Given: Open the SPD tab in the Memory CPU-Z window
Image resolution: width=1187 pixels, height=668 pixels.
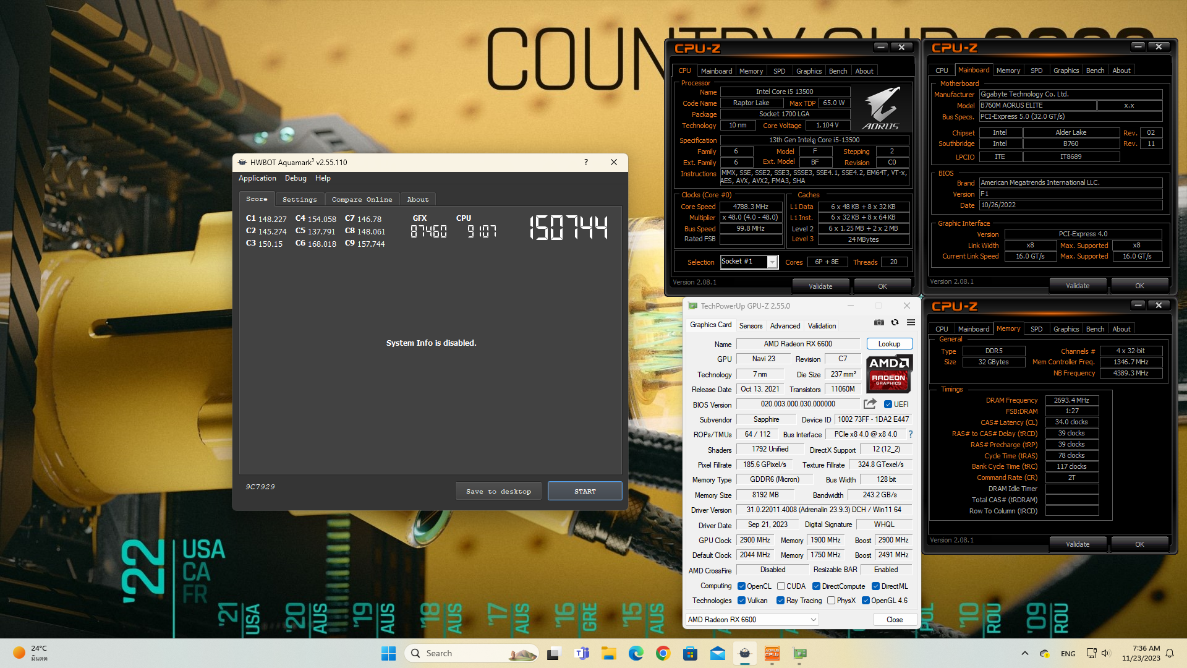Looking at the screenshot, I should [x=1036, y=329].
